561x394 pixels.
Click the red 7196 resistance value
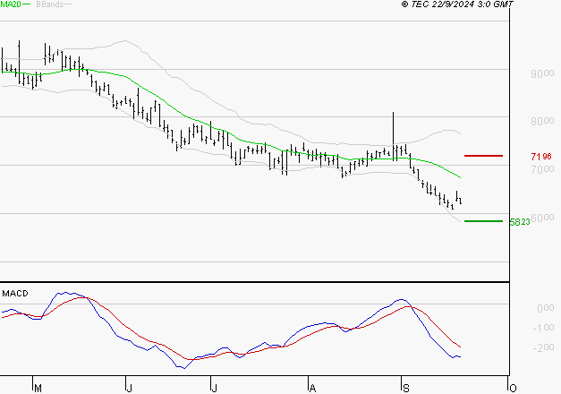(541, 157)
